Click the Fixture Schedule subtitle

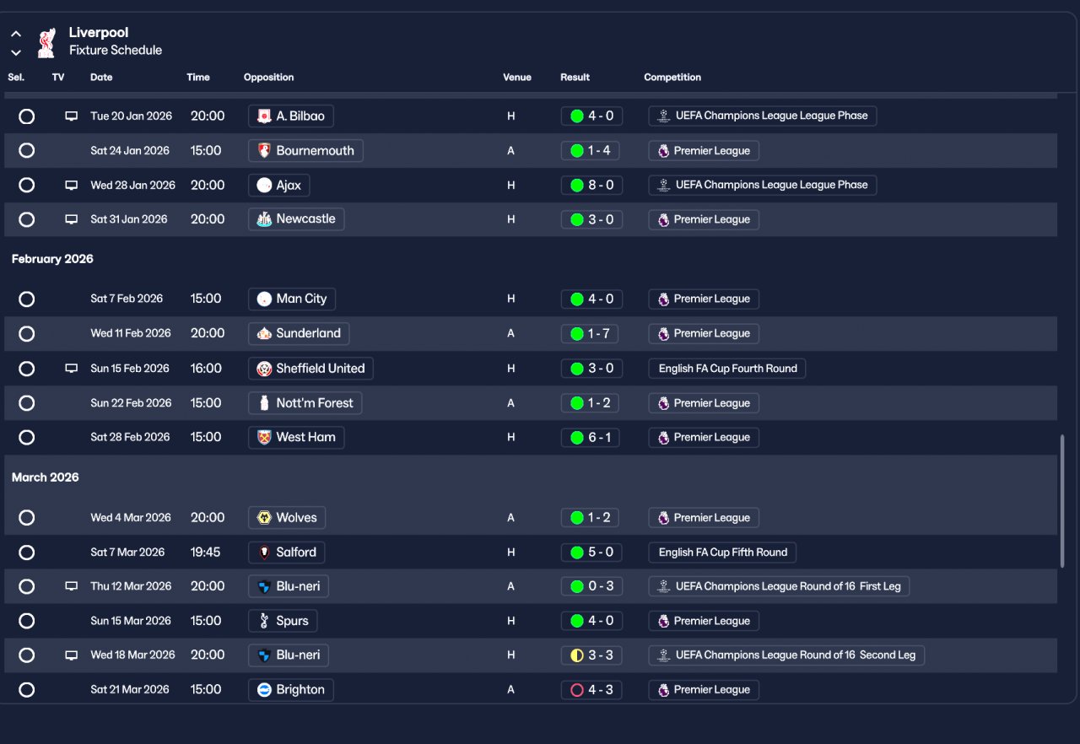coord(116,51)
